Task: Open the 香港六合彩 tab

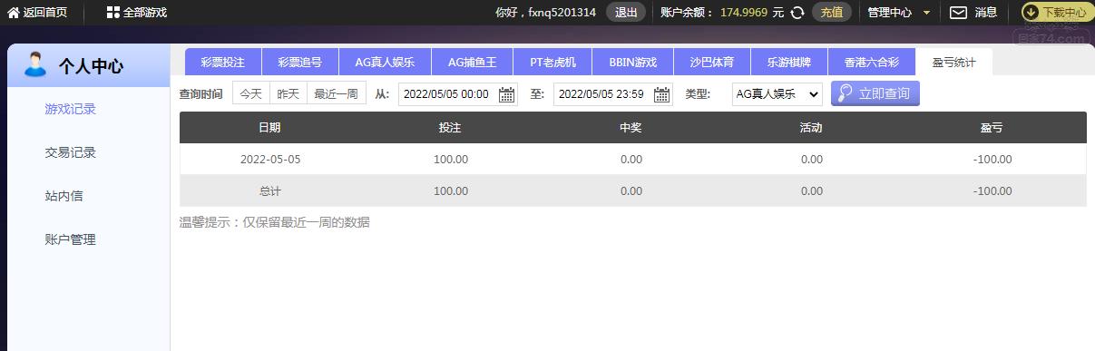Action: coord(871,63)
